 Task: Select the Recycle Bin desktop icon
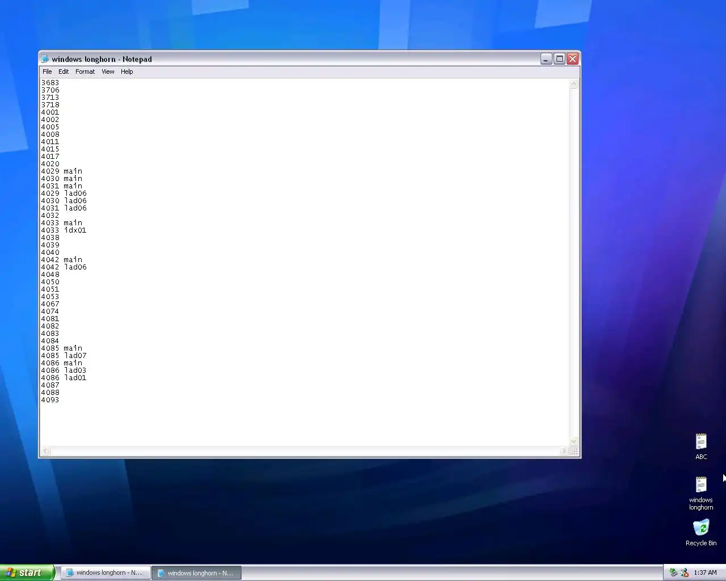[701, 533]
